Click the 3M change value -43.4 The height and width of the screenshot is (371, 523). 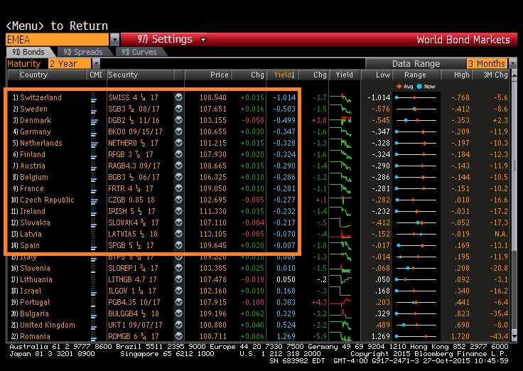point(499,336)
